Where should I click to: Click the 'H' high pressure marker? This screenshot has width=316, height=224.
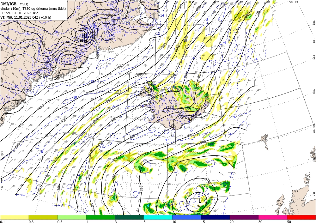(x=83, y=35)
